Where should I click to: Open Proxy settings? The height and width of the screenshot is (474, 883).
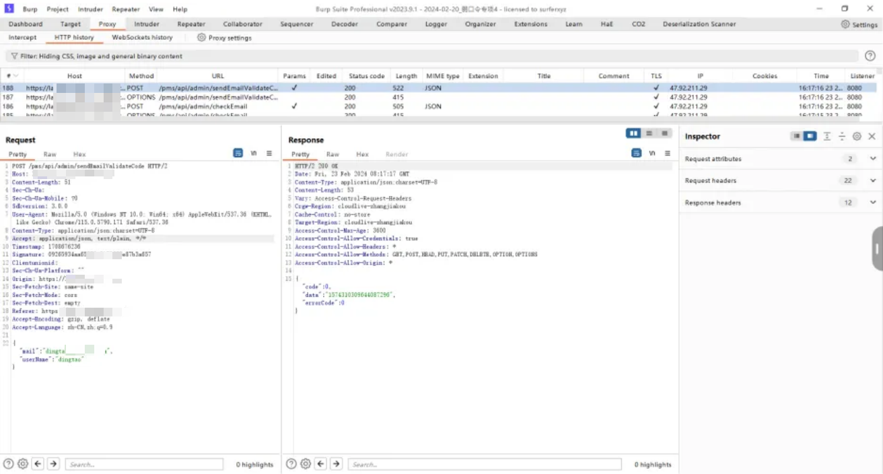coord(224,38)
